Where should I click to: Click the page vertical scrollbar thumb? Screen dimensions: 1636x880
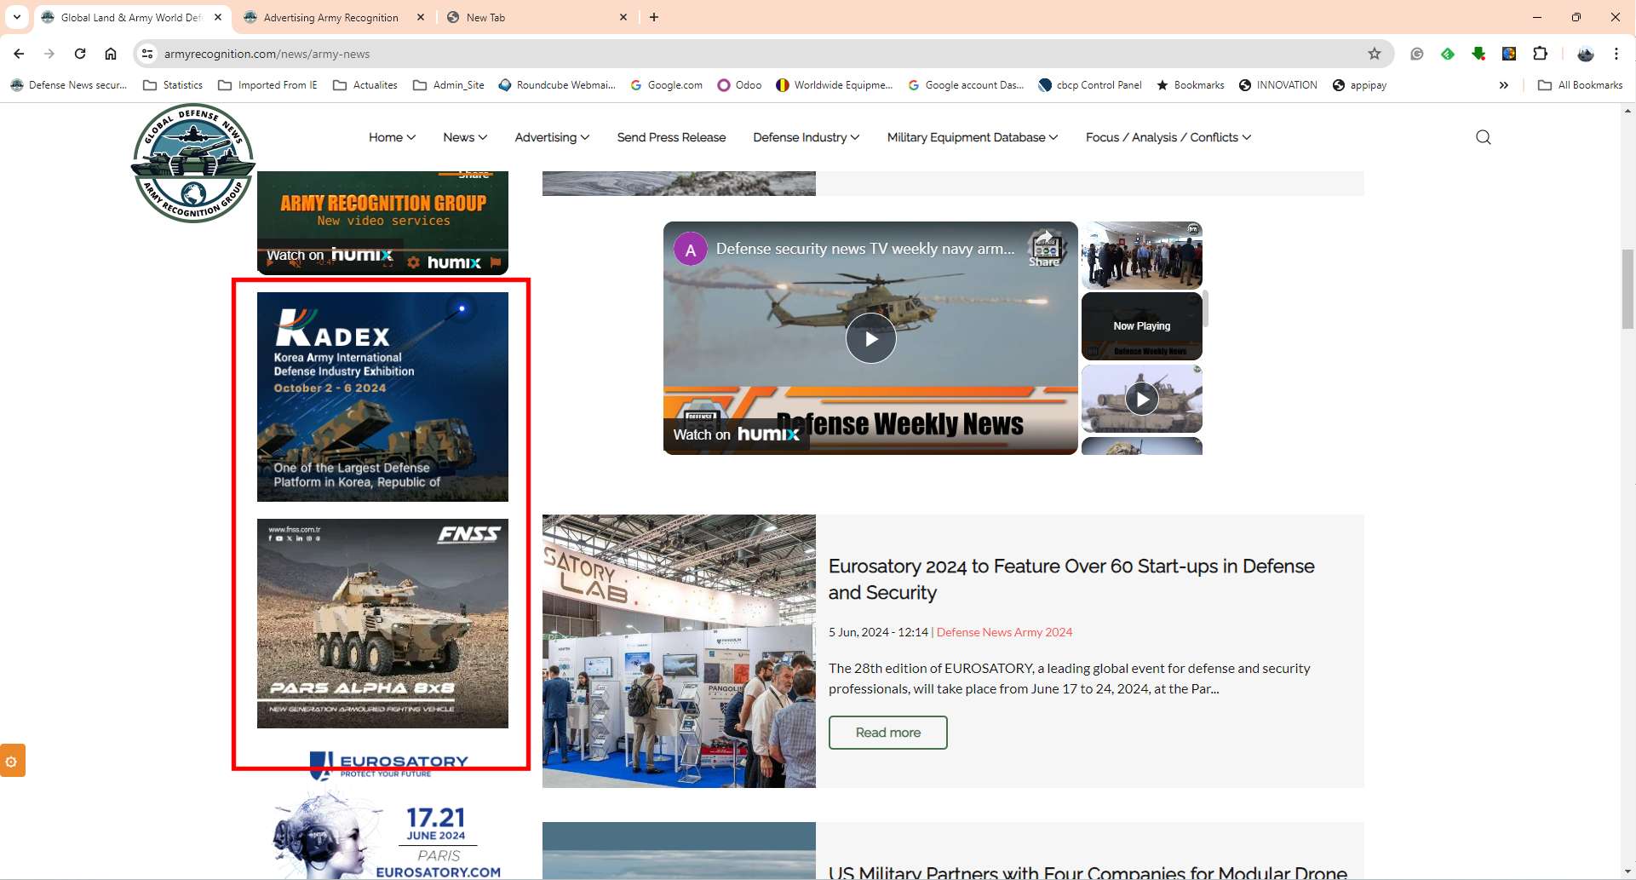pos(1627,288)
